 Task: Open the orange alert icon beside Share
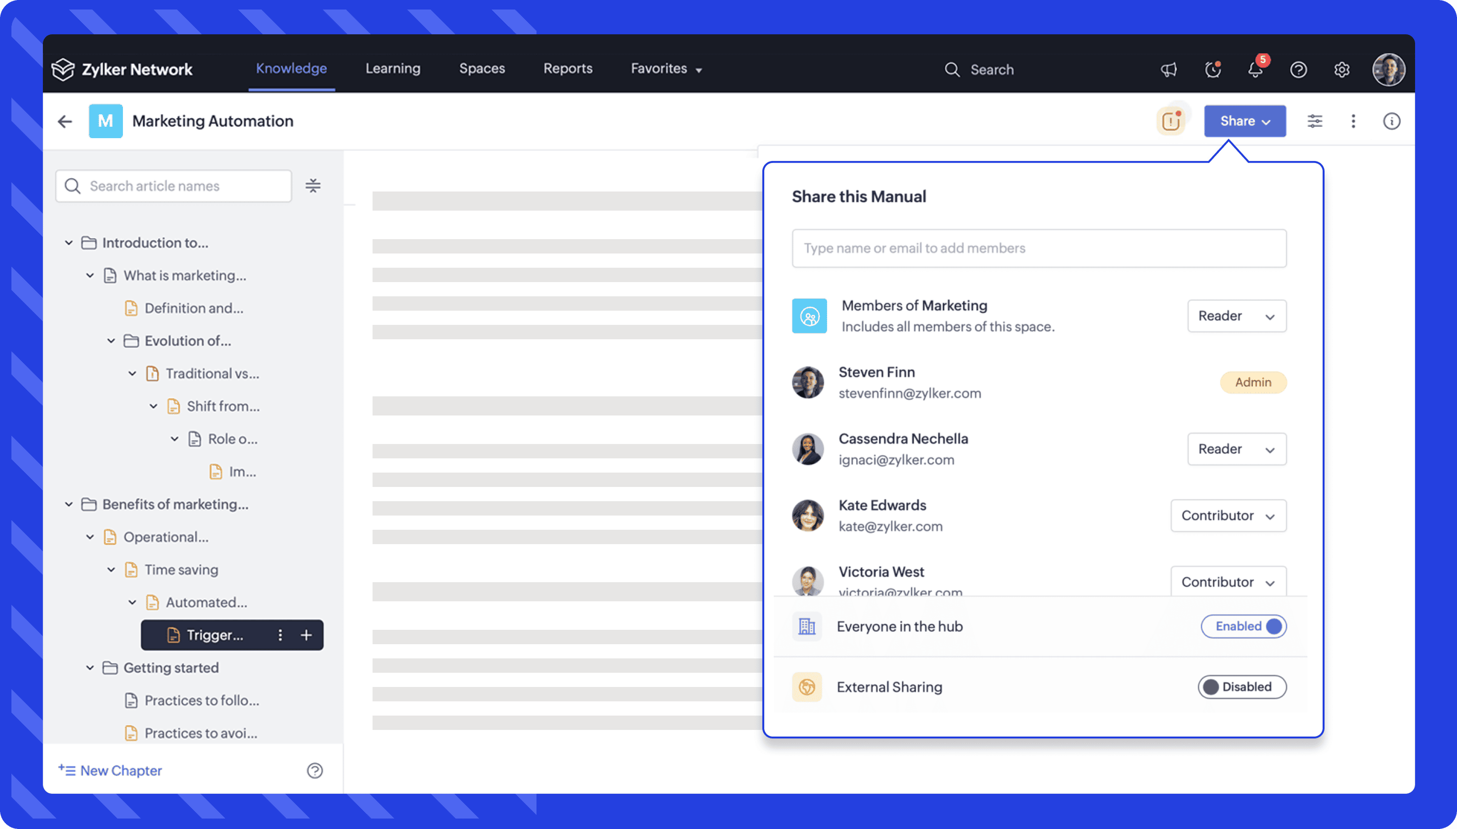[x=1171, y=121]
